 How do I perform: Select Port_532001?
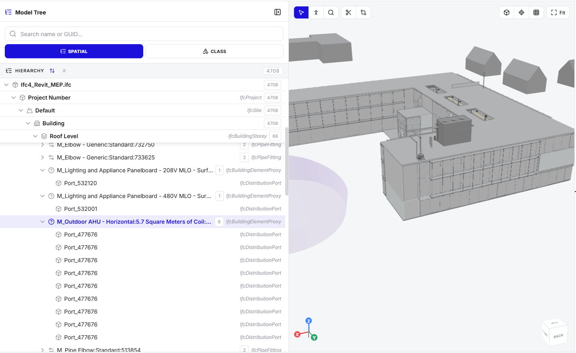(x=142, y=209)
